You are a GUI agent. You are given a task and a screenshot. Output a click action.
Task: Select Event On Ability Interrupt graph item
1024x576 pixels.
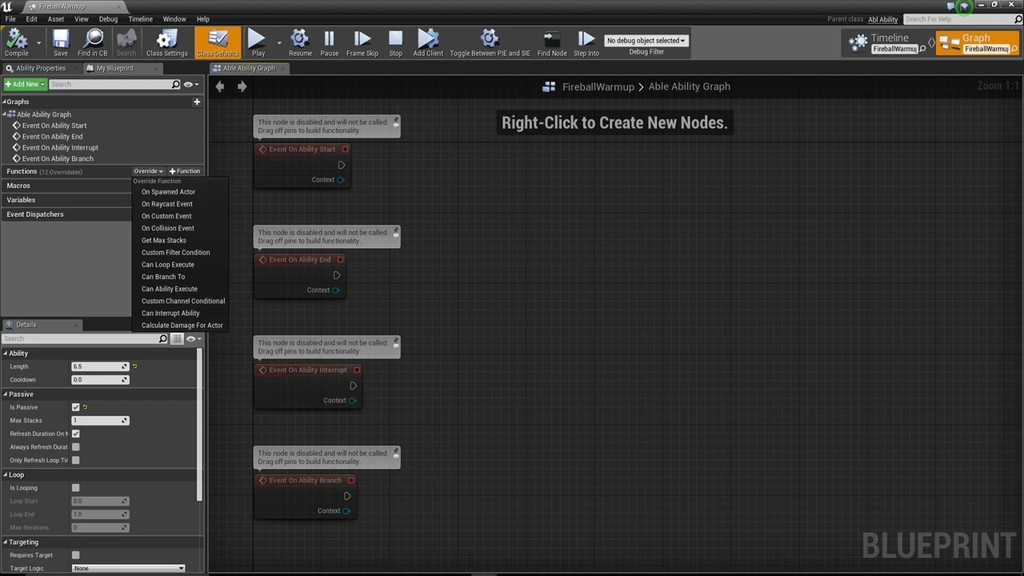(x=60, y=148)
